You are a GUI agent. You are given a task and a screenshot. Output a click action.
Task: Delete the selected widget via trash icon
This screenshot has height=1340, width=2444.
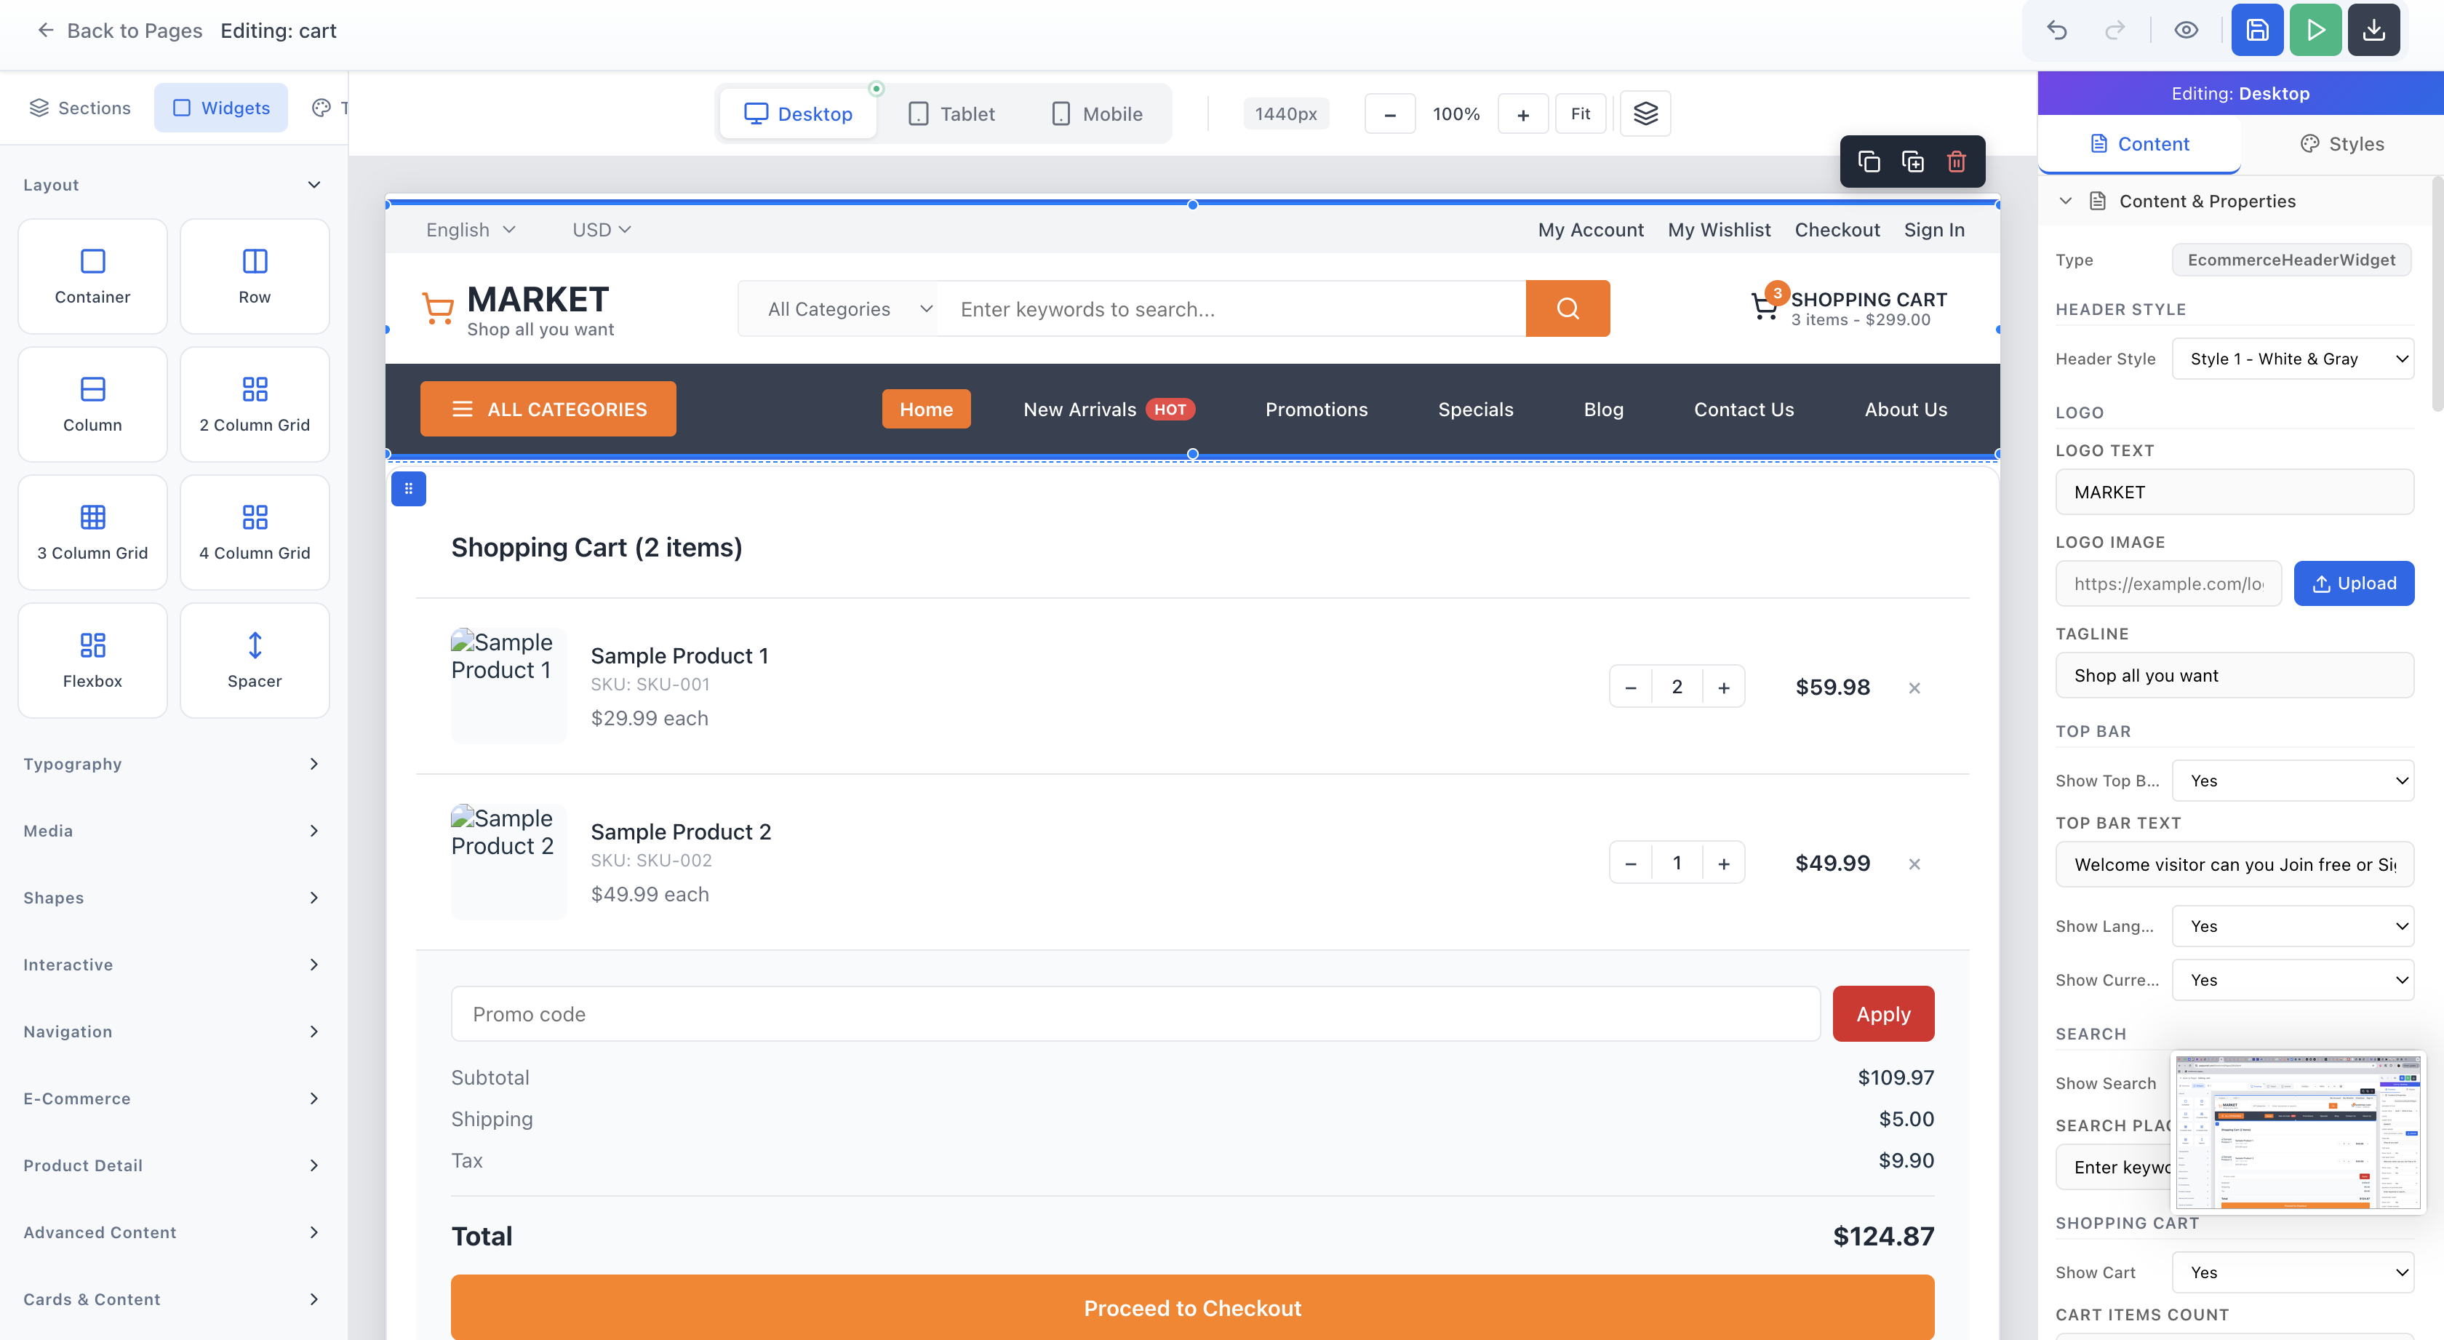point(1957,161)
